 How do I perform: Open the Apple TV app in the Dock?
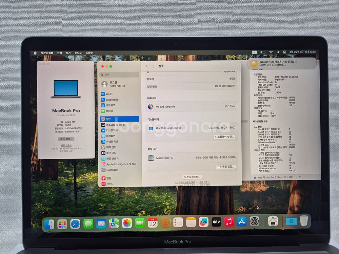[216, 222]
